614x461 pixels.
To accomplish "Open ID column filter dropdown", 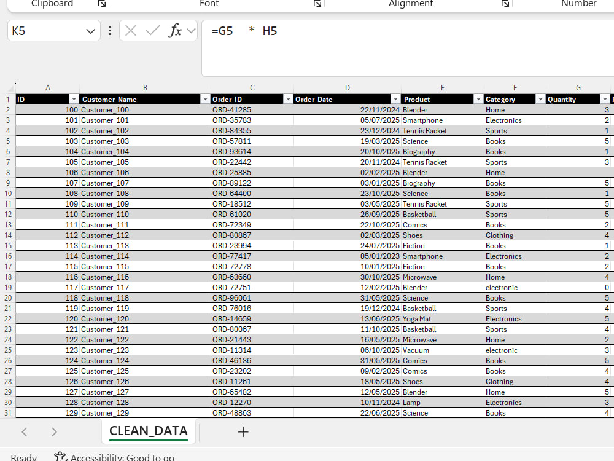I will (74, 99).
